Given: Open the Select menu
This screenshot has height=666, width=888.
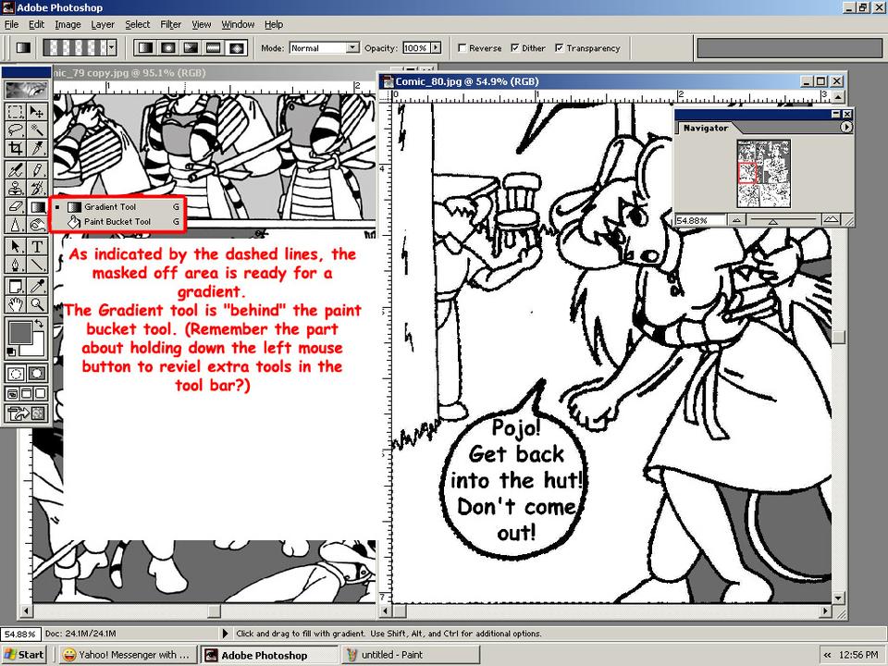Looking at the screenshot, I should (x=138, y=24).
